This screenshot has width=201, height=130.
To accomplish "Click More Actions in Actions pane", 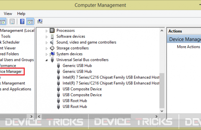I will click(188, 47).
